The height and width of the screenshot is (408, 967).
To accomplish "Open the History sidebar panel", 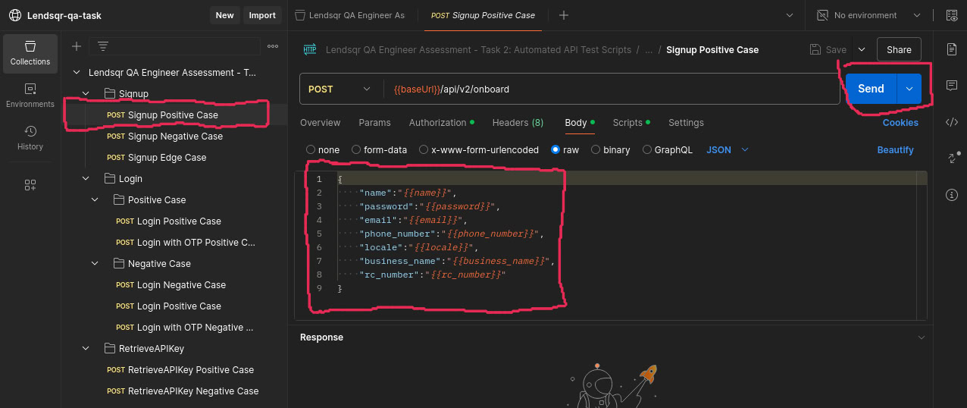I will click(x=30, y=138).
